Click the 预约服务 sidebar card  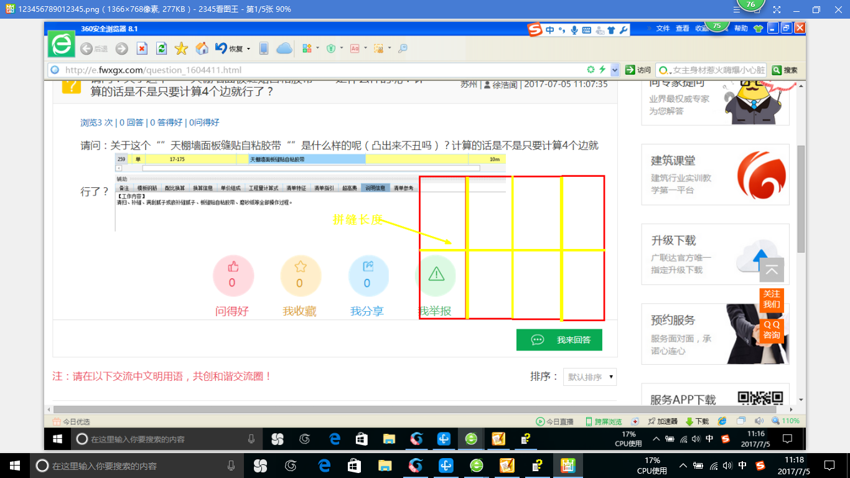[x=715, y=334]
